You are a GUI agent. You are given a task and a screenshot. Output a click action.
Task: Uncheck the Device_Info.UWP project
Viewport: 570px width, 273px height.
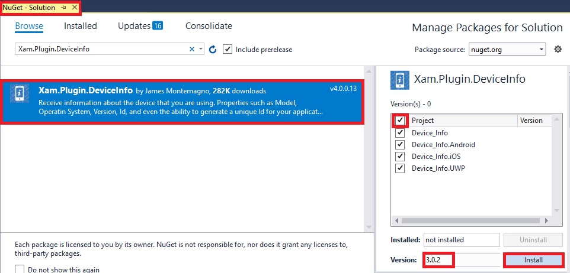(x=400, y=168)
